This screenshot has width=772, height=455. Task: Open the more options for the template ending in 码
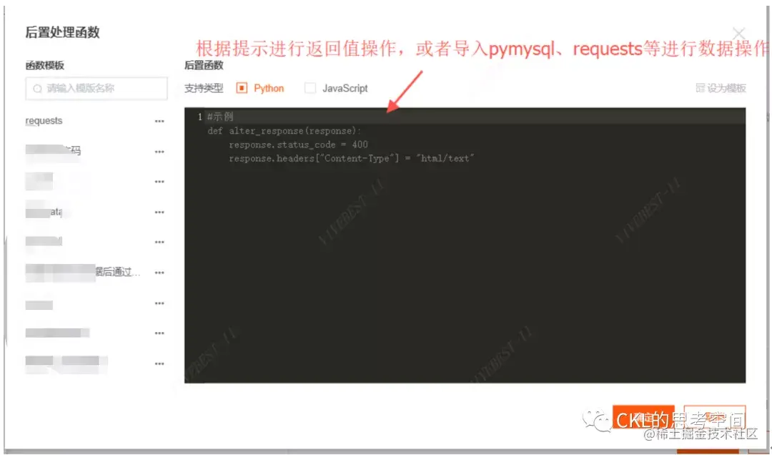[x=159, y=152]
